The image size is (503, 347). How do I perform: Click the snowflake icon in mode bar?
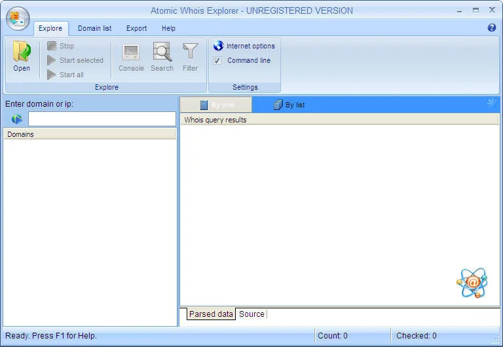coord(492,103)
